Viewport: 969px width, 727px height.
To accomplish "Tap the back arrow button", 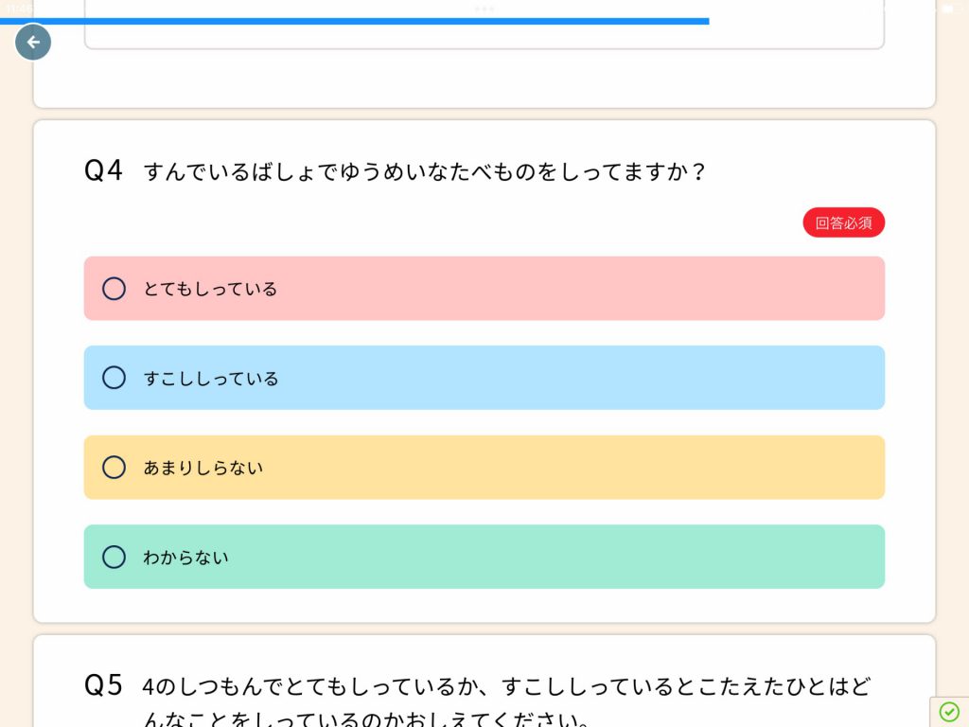I will 33,43.
